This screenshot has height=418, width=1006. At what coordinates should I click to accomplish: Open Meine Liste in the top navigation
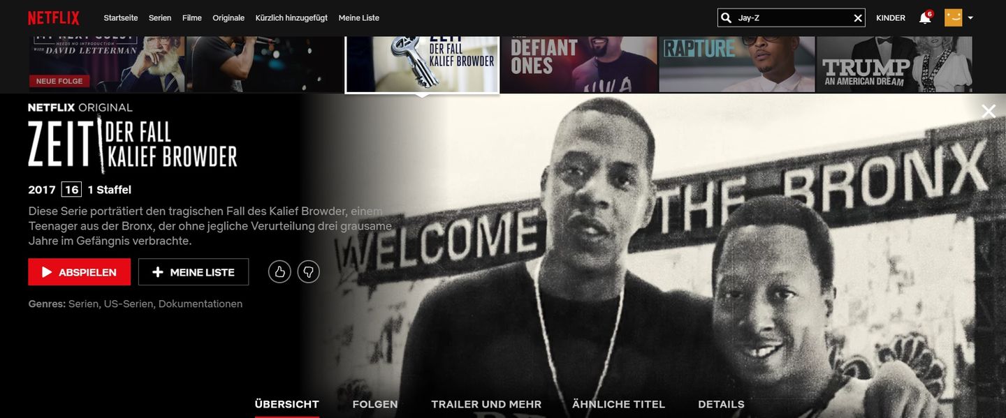tap(359, 18)
